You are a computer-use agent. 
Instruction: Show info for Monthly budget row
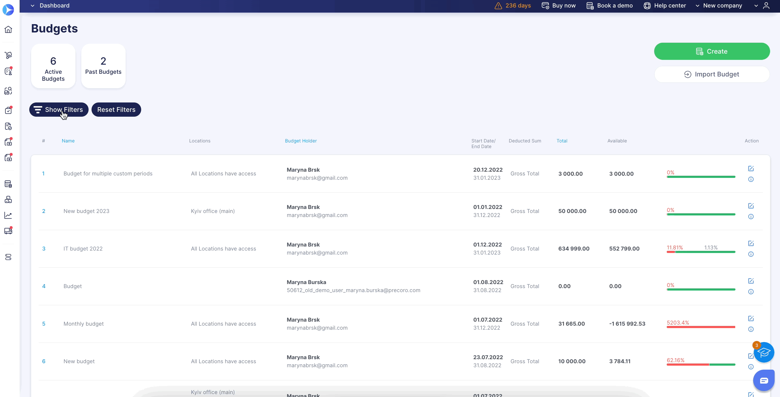pos(751,329)
